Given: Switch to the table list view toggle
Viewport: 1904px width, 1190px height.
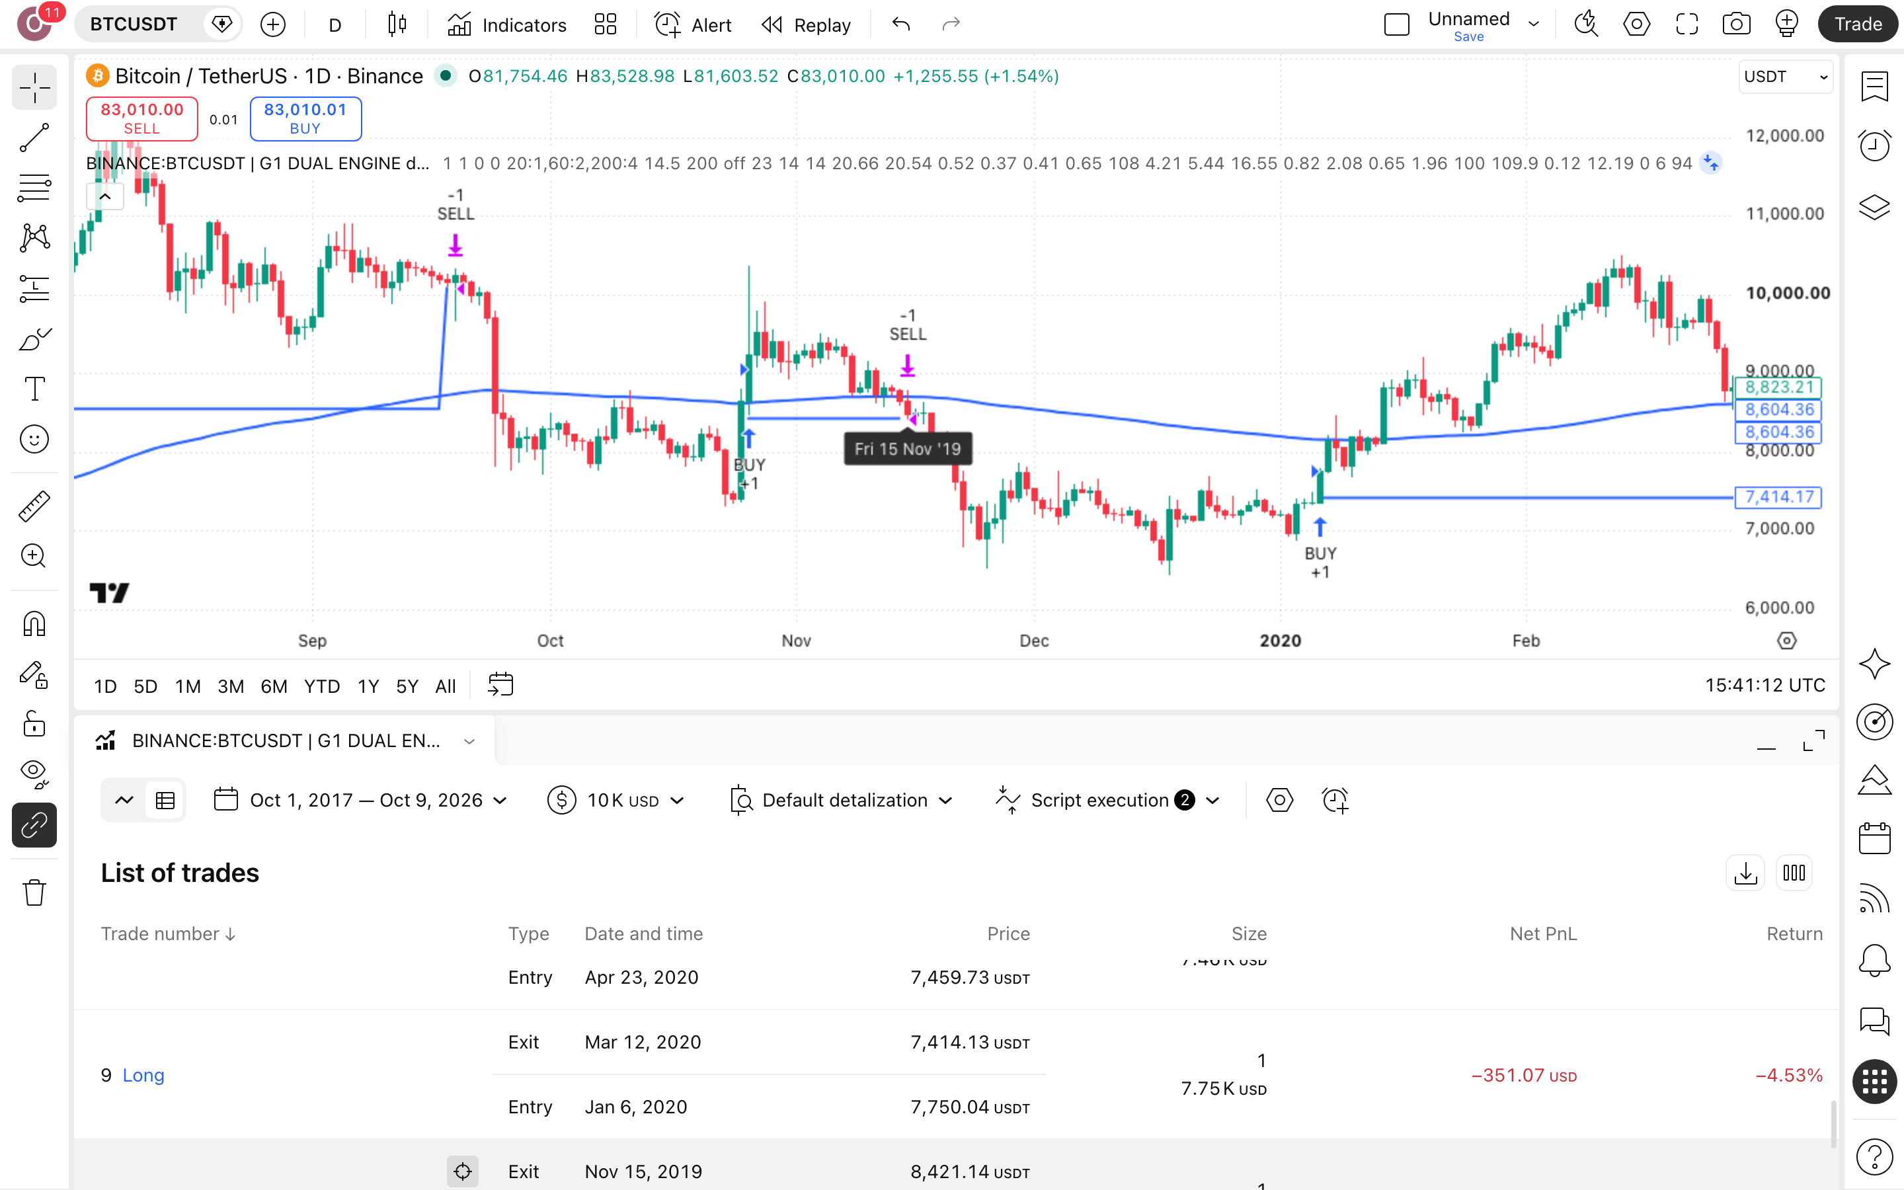Looking at the screenshot, I should tap(165, 801).
